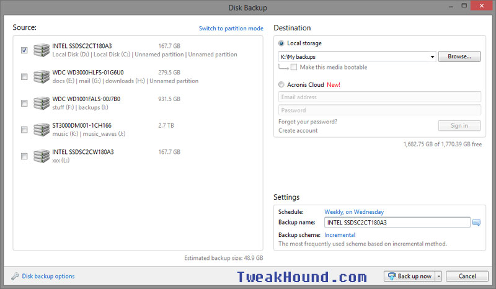Click the ST3000DM001-1CH166 disk icon

point(42,130)
